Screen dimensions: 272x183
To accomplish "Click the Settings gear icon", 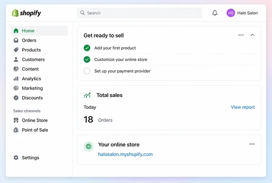I will (16, 158).
